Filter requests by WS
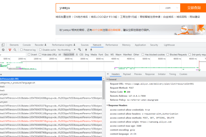 click(x=112, y=54)
